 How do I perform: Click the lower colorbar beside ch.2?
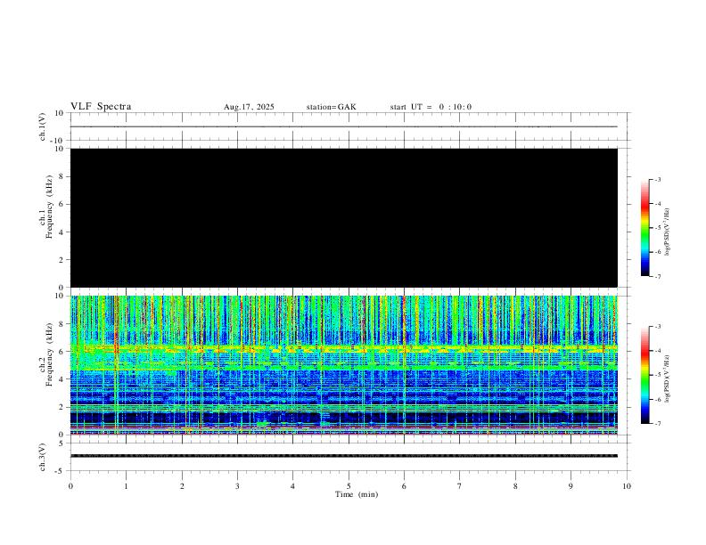[644, 375]
